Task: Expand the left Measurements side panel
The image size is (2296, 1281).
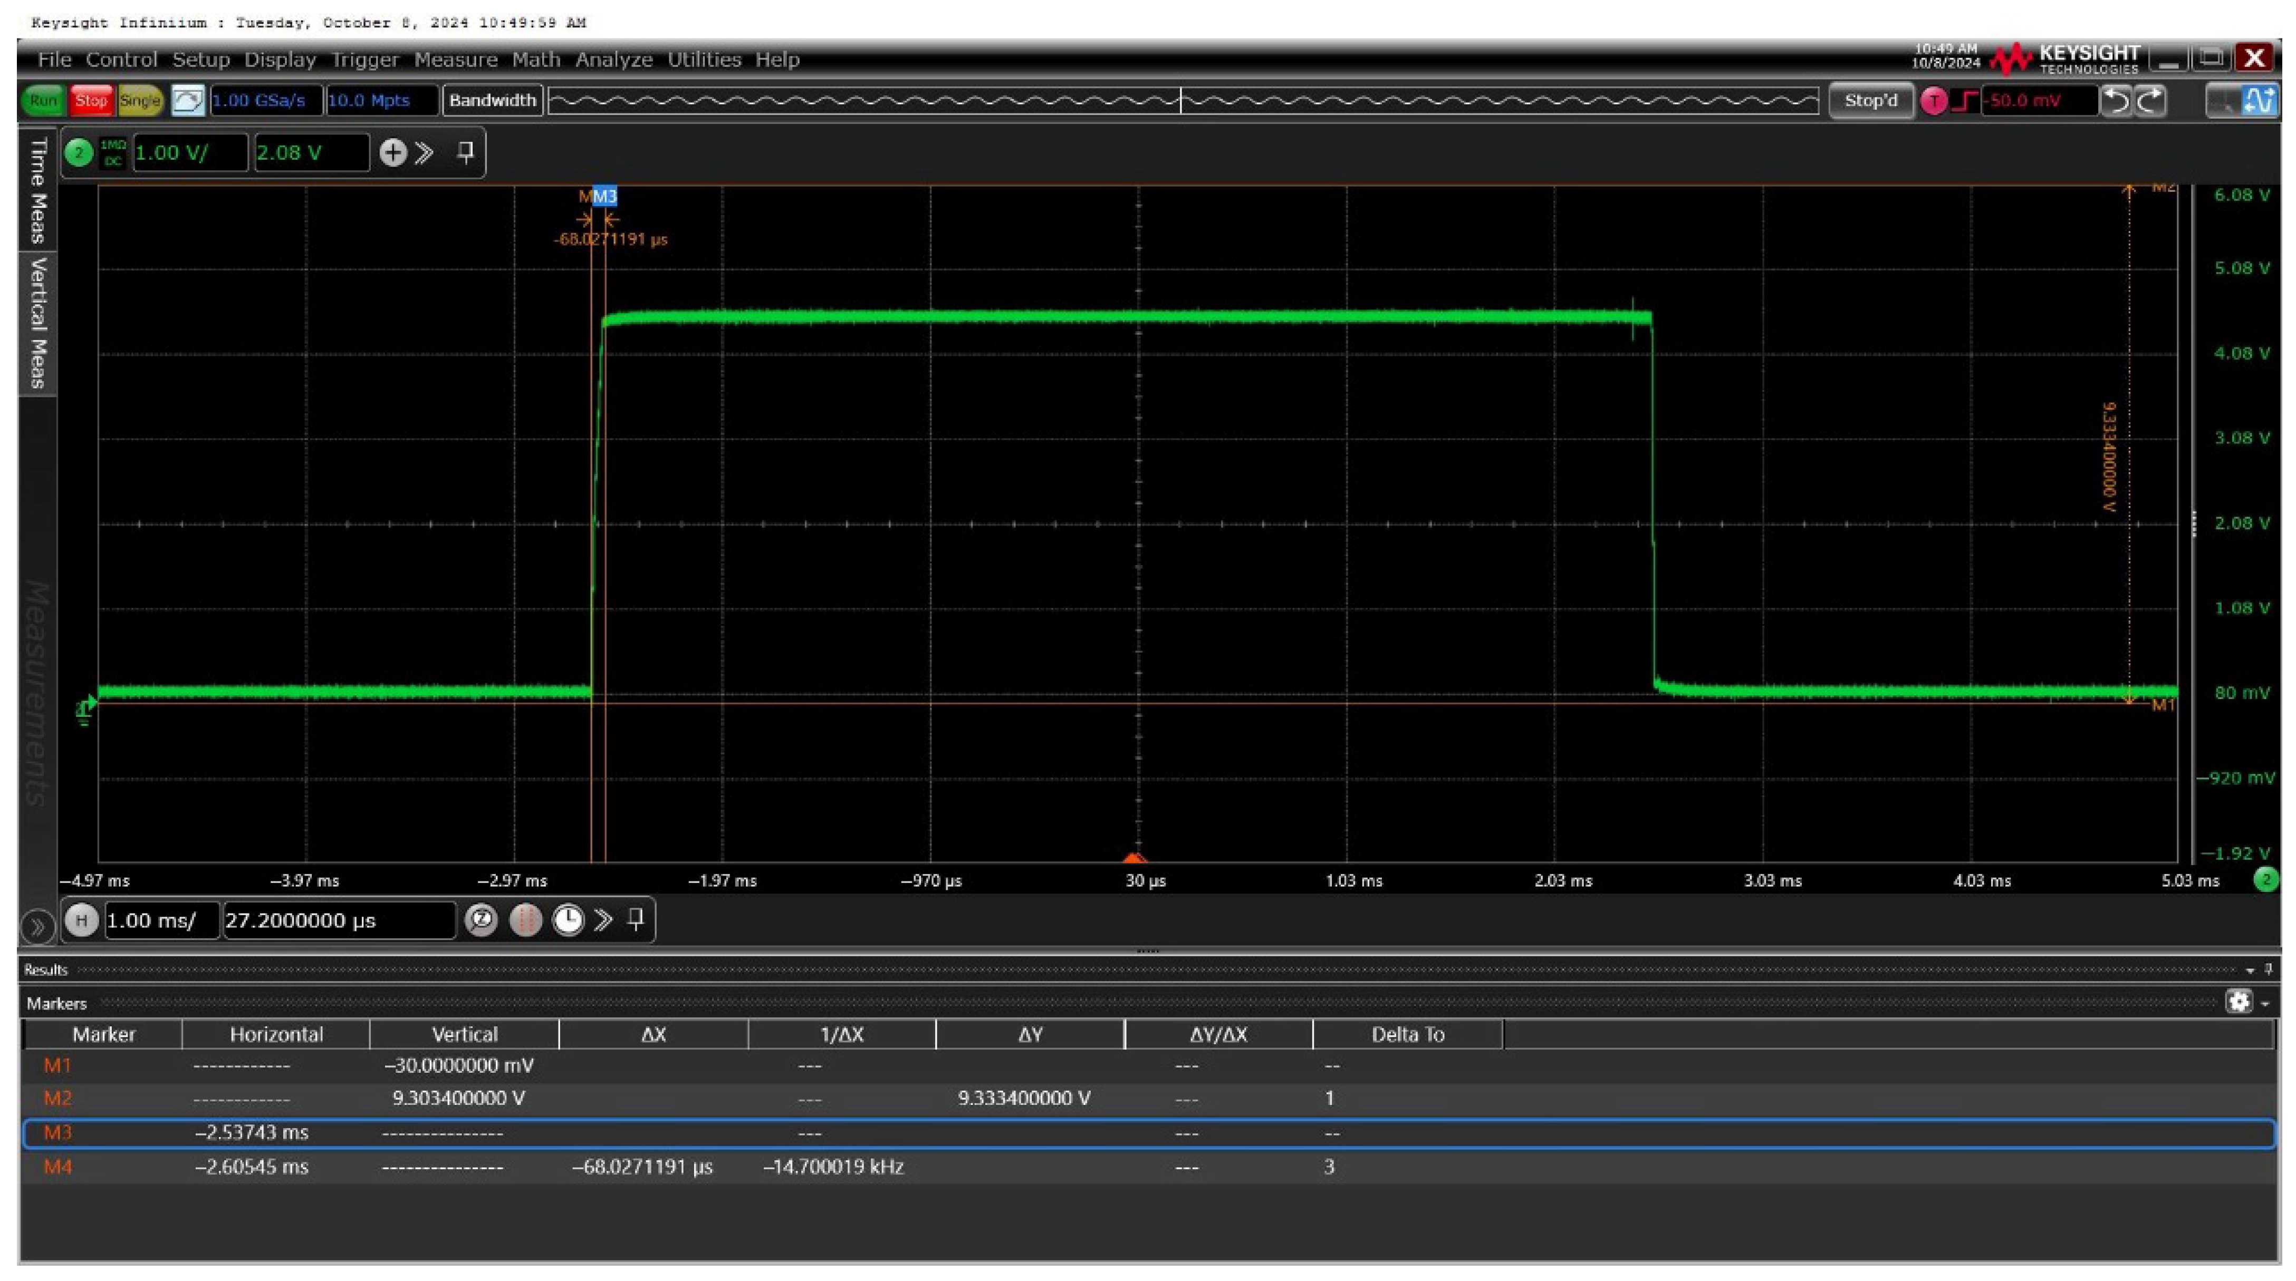Action: (x=37, y=926)
